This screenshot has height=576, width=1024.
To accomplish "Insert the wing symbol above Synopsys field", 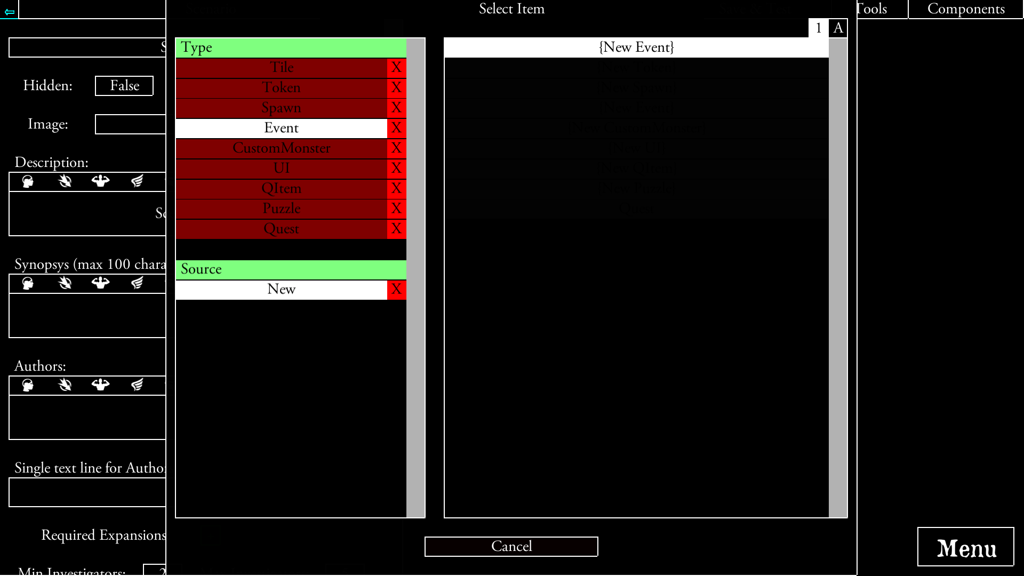I will coord(138,284).
